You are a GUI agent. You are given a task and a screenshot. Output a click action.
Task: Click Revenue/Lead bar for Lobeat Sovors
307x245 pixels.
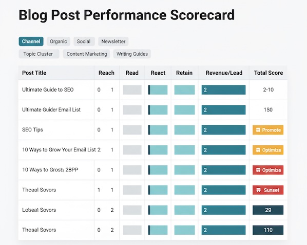(x=224, y=210)
